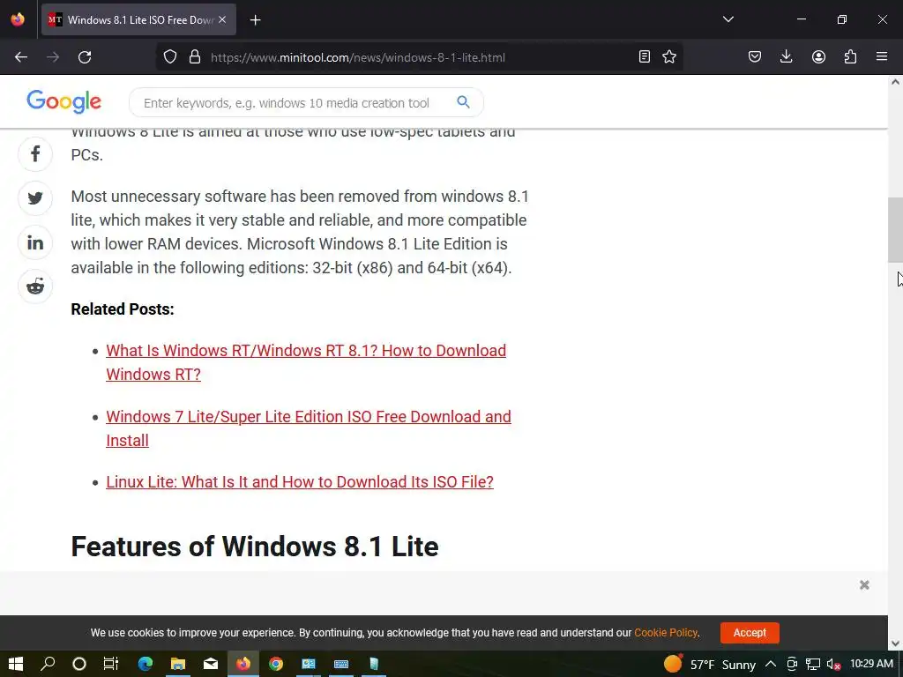Open the 10:29 AM clock
This screenshot has width=903, height=677.
[871, 664]
